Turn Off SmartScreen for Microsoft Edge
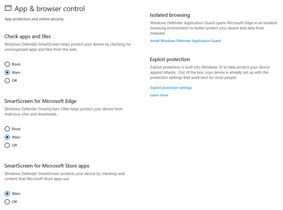The image size is (283, 210). click(x=7, y=145)
